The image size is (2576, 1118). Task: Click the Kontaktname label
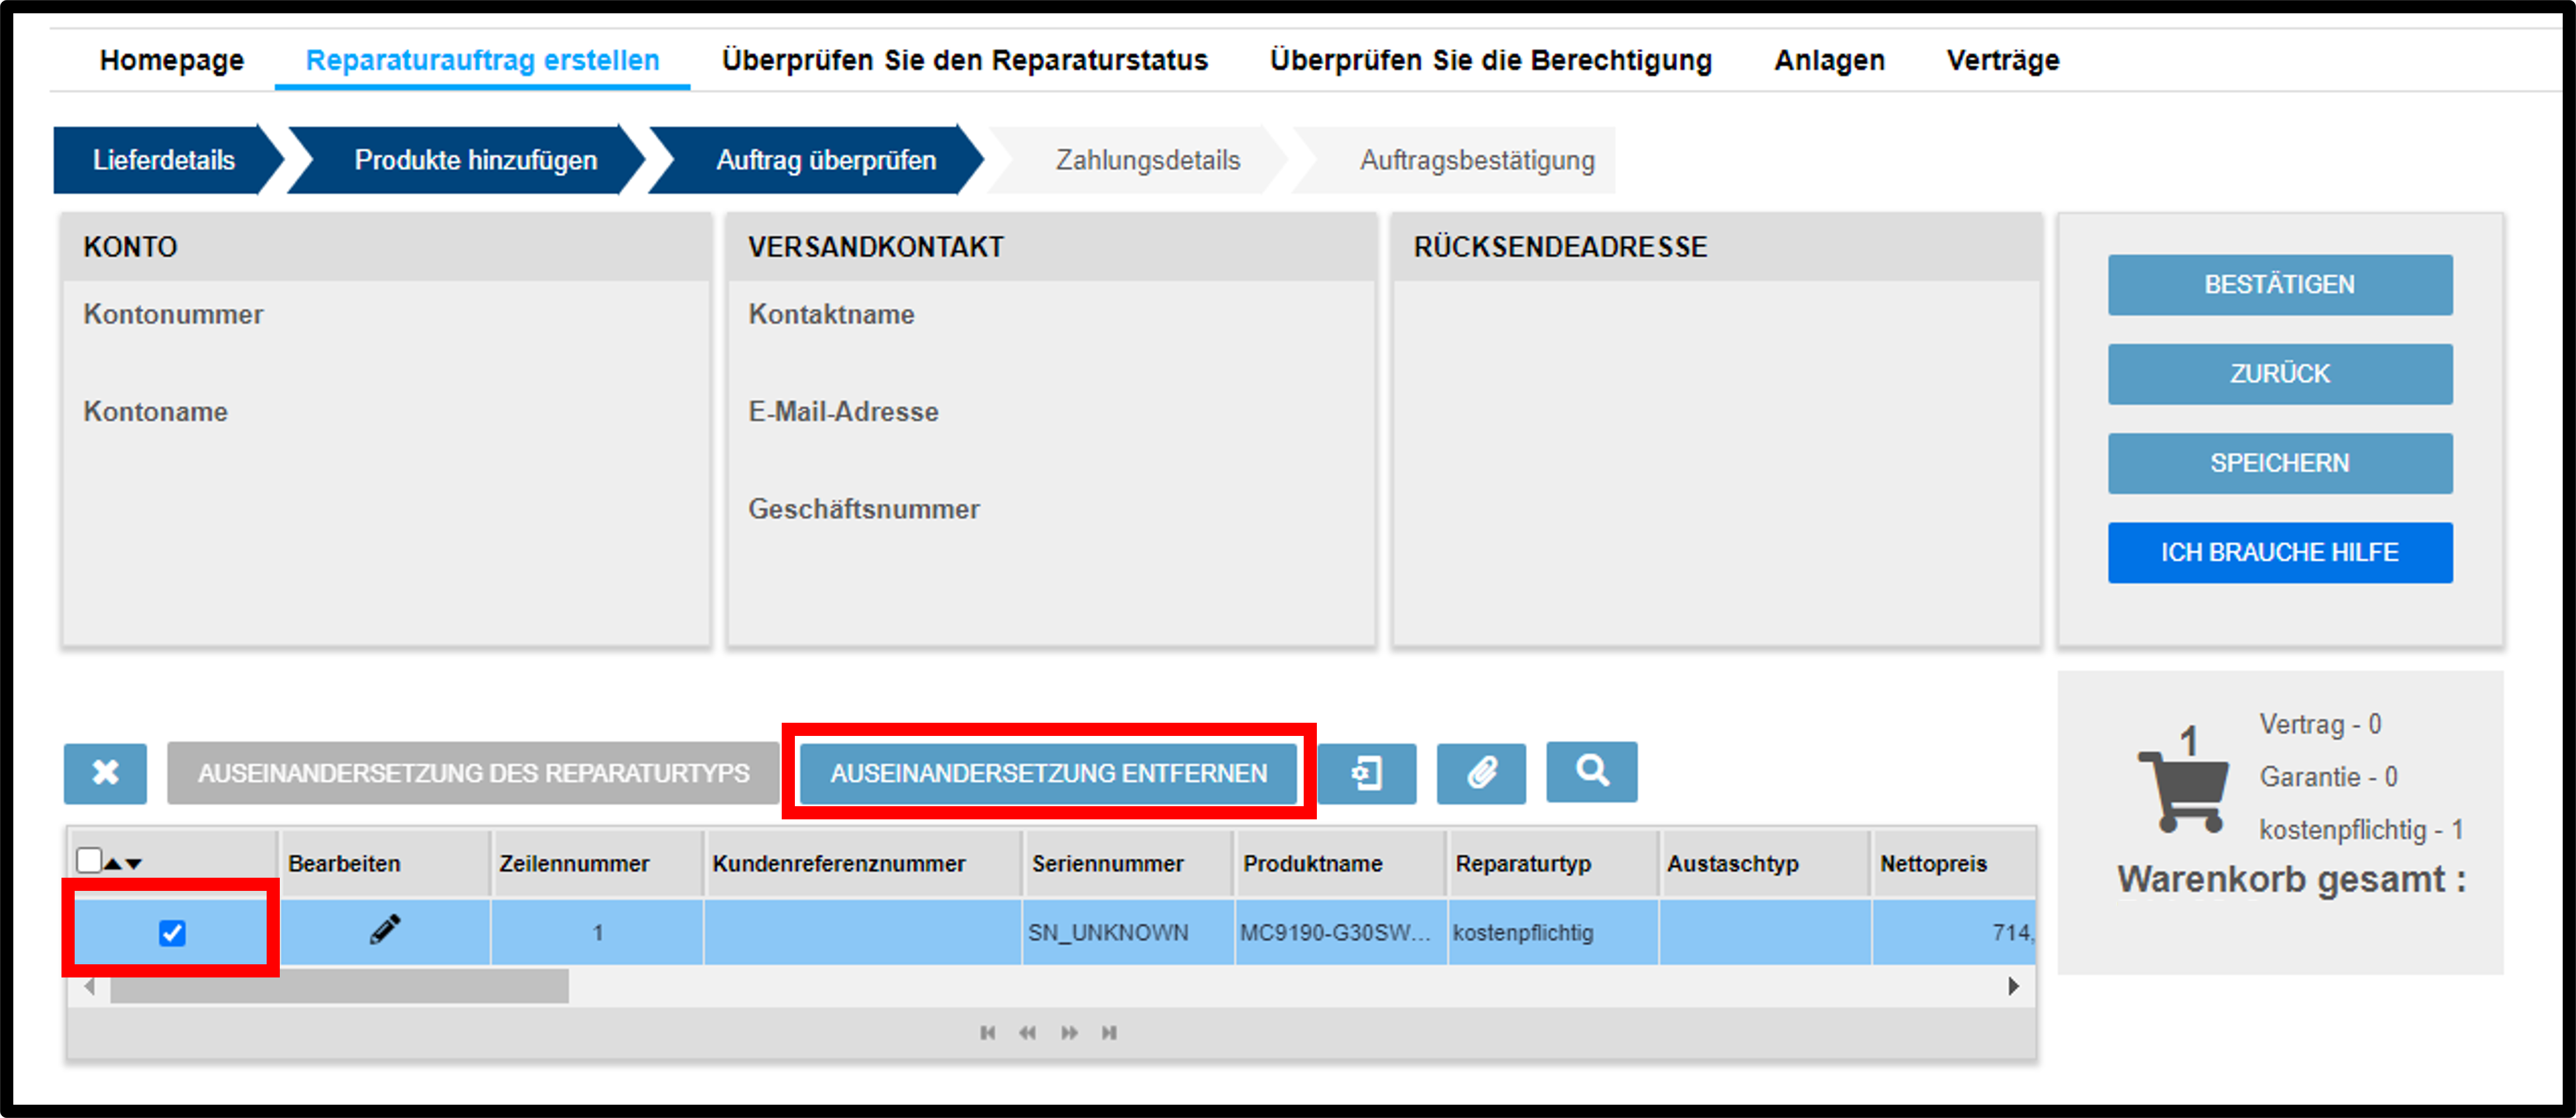point(831,314)
